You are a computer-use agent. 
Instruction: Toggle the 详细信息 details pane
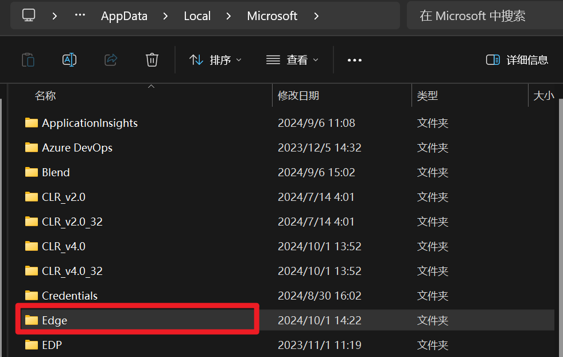[x=517, y=60]
